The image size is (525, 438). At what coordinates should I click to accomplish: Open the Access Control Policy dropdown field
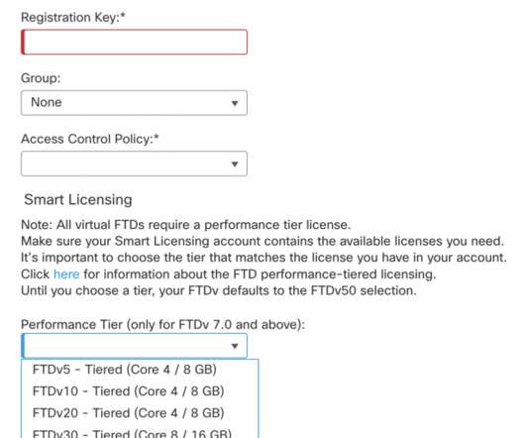click(x=134, y=164)
